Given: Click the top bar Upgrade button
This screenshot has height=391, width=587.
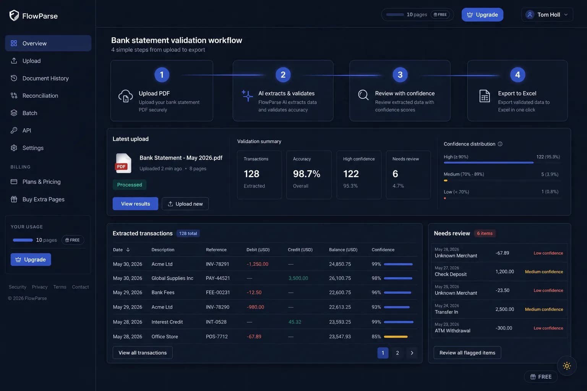Looking at the screenshot, I should pyautogui.click(x=482, y=15).
